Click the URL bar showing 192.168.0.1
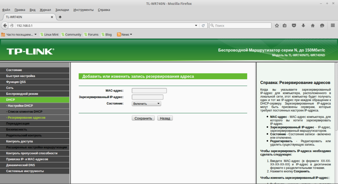338x184 pixels. point(105,25)
